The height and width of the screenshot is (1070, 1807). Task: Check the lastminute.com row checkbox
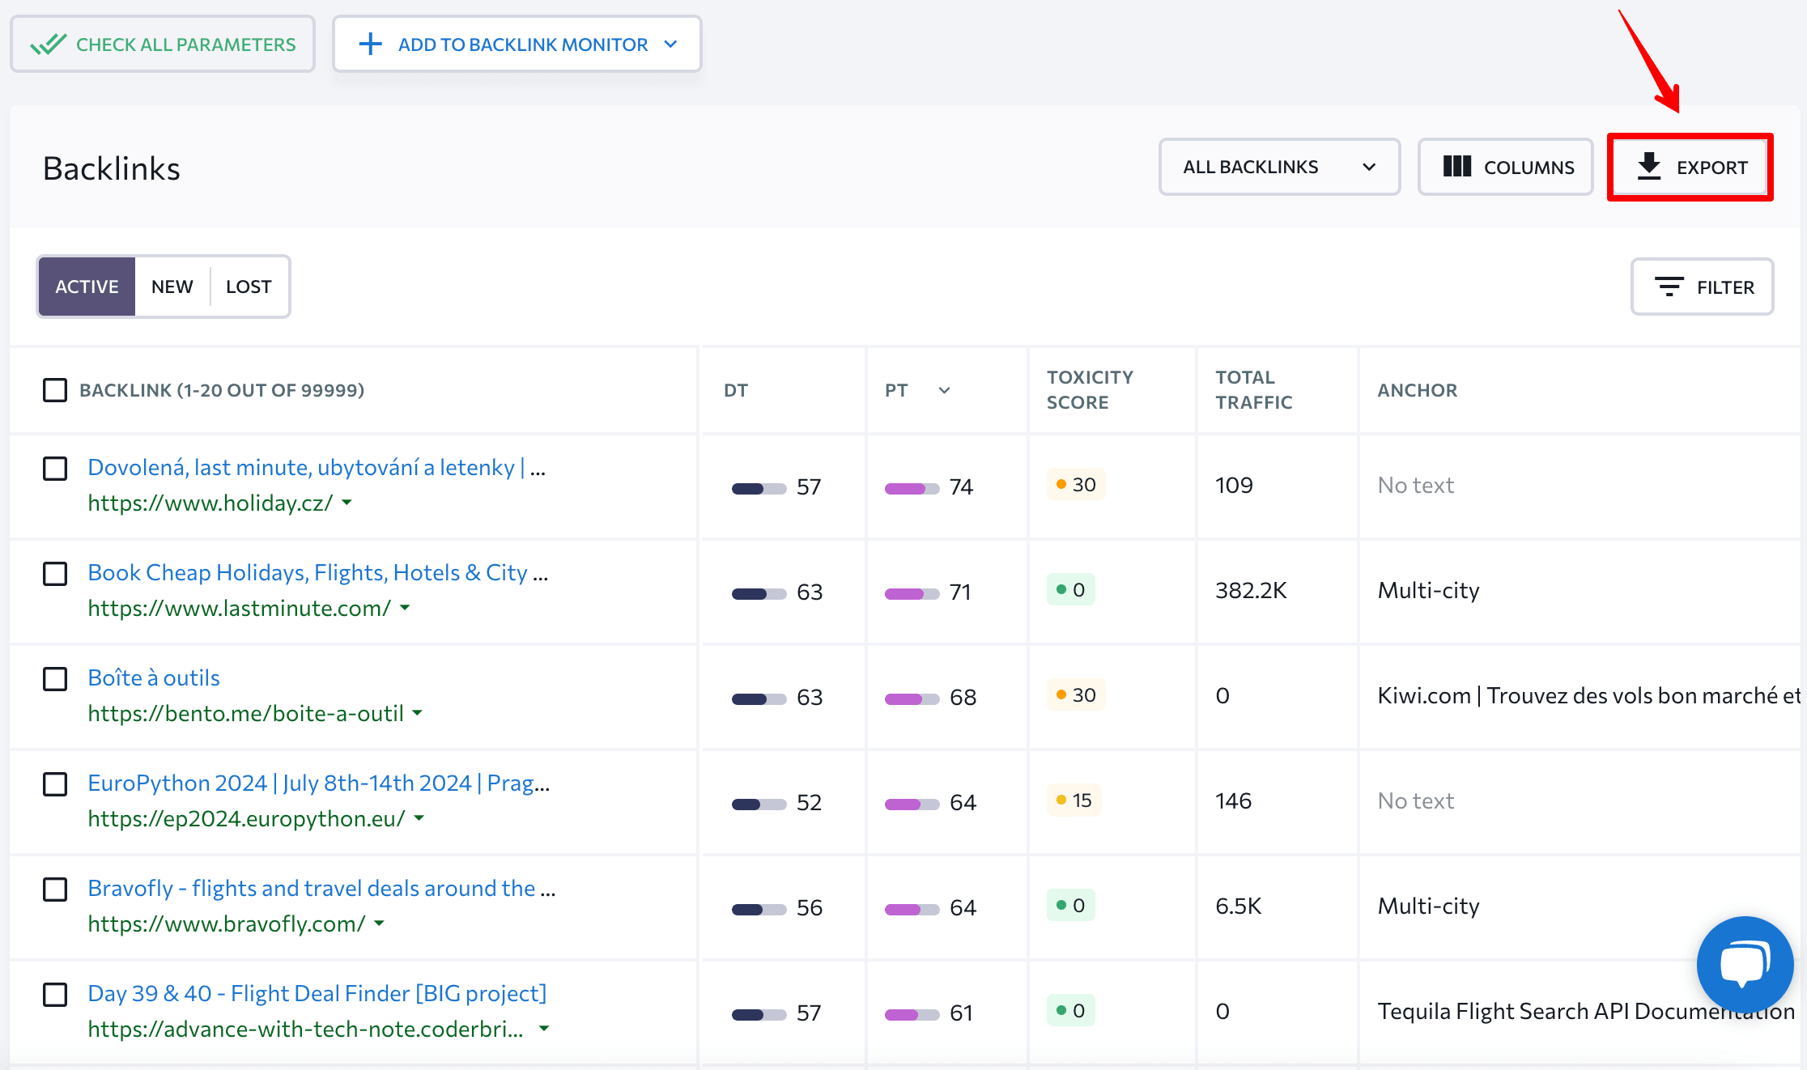coord(55,574)
